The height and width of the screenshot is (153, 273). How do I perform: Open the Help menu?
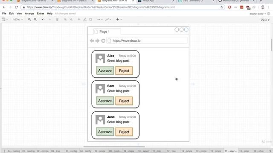click(x=49, y=14)
